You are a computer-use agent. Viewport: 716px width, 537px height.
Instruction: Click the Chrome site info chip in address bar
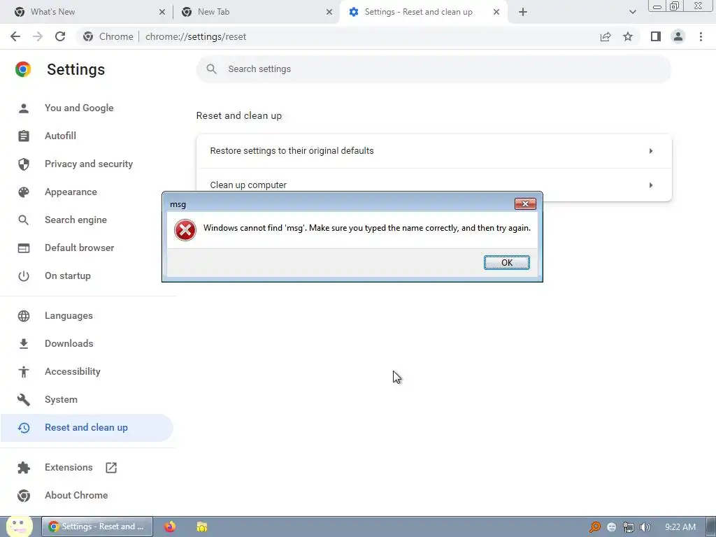108,36
